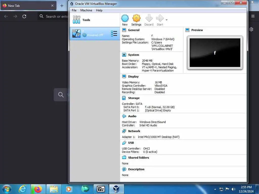
Task: Select the Tools entry icon
Action: click(76, 20)
